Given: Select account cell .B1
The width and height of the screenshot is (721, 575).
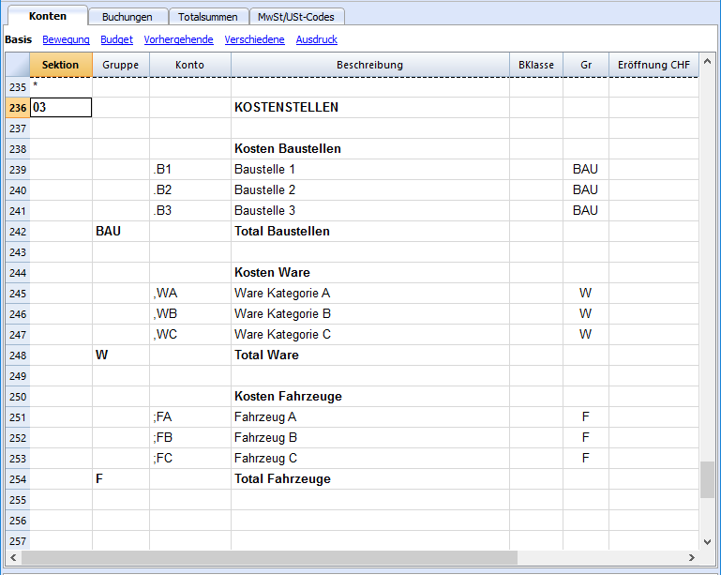Looking at the screenshot, I should coord(190,169).
